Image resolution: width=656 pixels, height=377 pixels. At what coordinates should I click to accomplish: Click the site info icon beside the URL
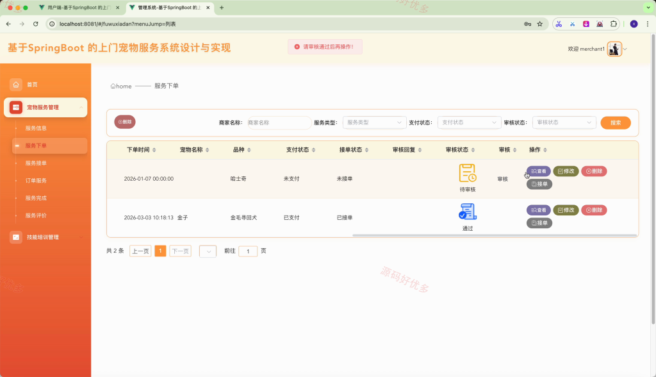[x=52, y=24]
